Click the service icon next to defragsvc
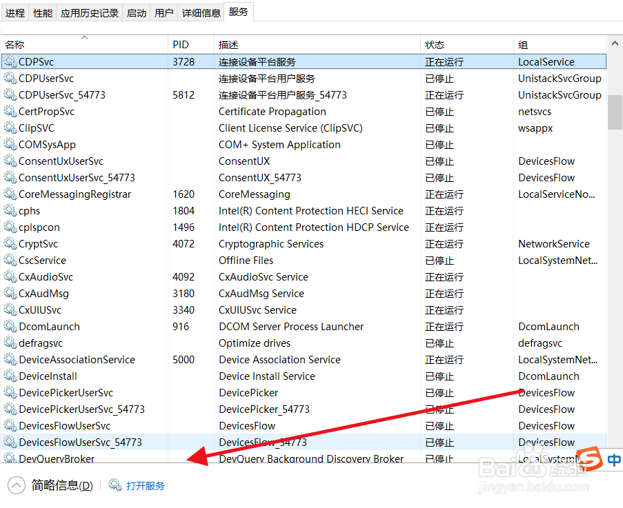The image size is (623, 508). click(11, 343)
